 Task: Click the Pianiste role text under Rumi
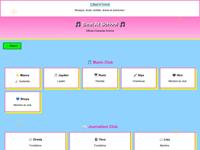100,81
